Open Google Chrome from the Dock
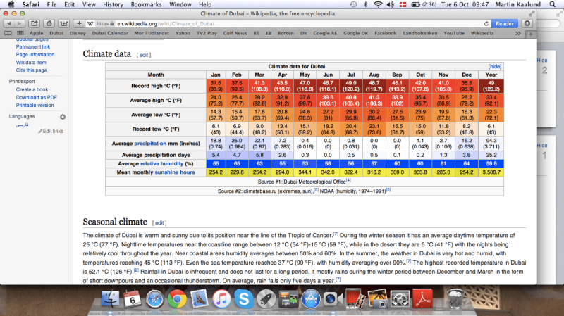 176,301
